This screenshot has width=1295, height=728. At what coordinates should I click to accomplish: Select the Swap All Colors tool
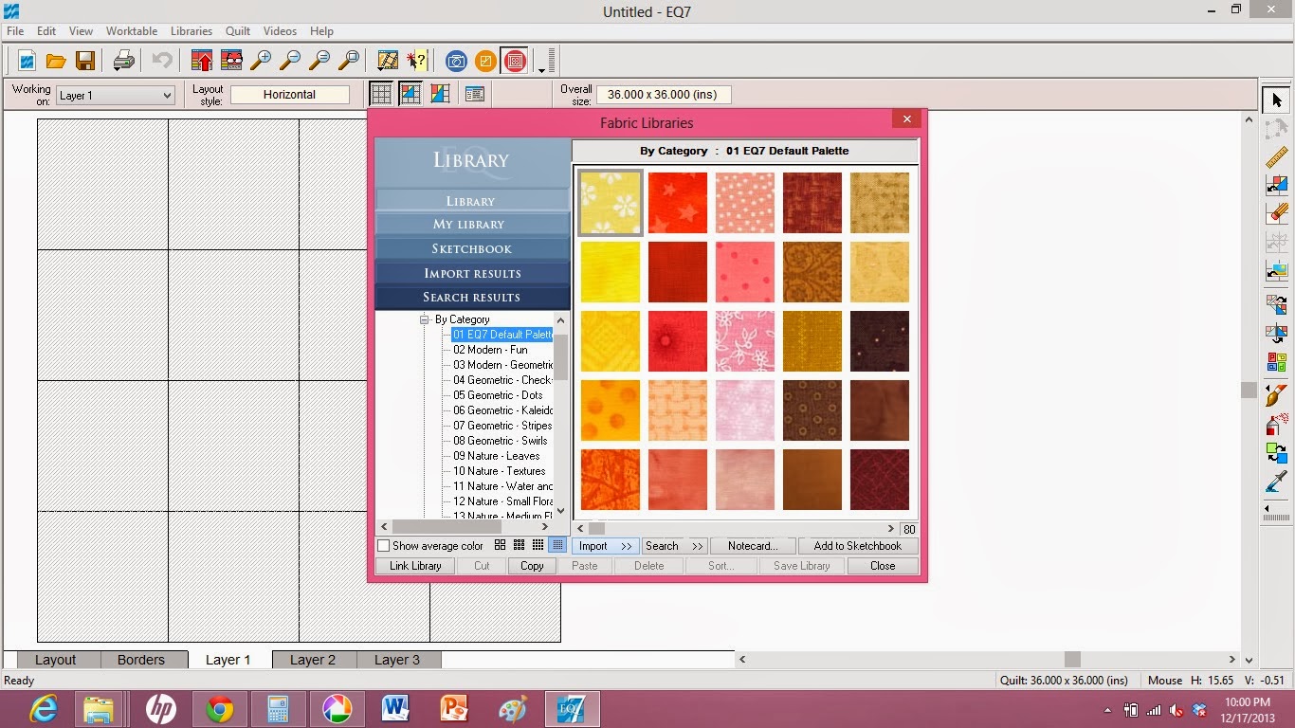click(1277, 453)
